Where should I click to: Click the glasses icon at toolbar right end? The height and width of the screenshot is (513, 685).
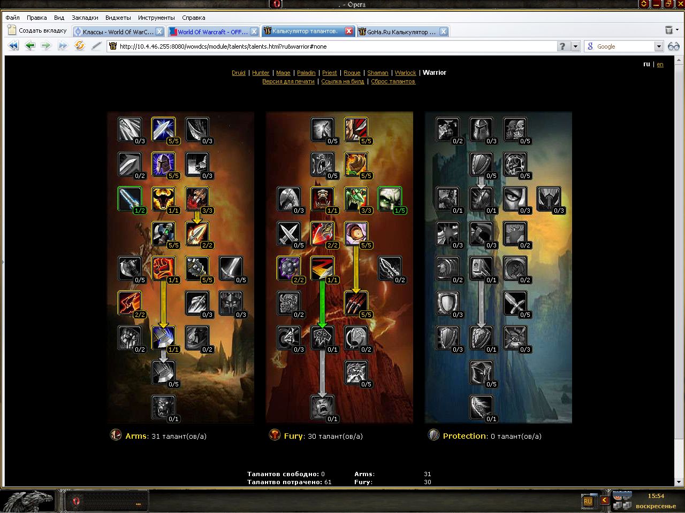[674, 46]
